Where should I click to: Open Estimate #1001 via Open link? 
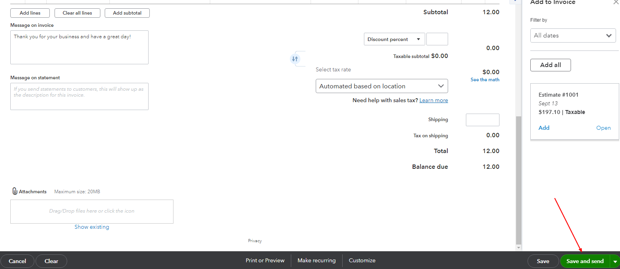(603, 128)
